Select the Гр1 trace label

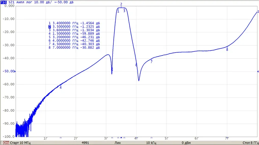[4, 2]
